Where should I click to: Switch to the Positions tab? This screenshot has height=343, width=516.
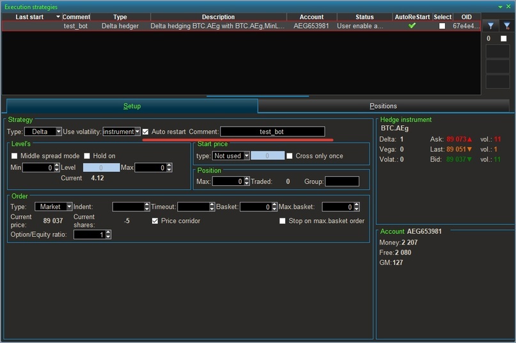pyautogui.click(x=383, y=106)
